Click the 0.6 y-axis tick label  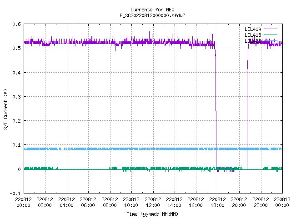16,24
